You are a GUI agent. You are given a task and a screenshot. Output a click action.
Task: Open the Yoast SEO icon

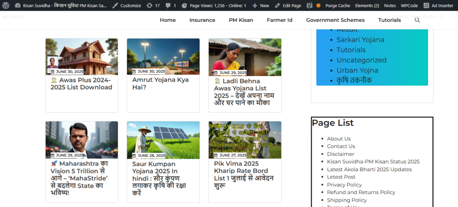pos(310,5)
